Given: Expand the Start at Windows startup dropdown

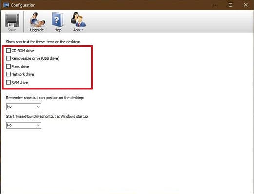Looking at the screenshot, I should click(x=24, y=125).
